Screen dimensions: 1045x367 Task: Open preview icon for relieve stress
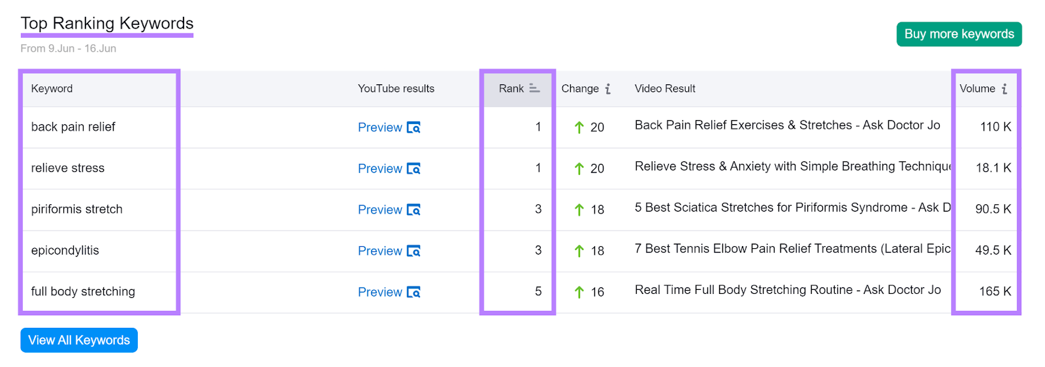(413, 168)
